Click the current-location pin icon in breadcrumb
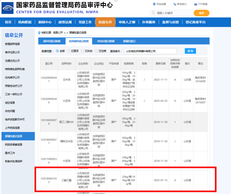This screenshot has height=194, width=231. tap(39, 33)
